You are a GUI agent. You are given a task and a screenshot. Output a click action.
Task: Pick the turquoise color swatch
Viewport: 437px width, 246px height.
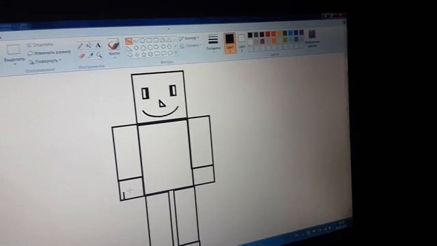(x=290, y=33)
